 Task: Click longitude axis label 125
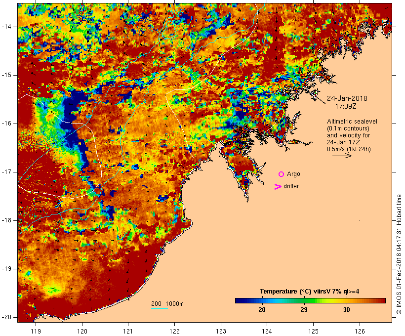(x=313, y=331)
